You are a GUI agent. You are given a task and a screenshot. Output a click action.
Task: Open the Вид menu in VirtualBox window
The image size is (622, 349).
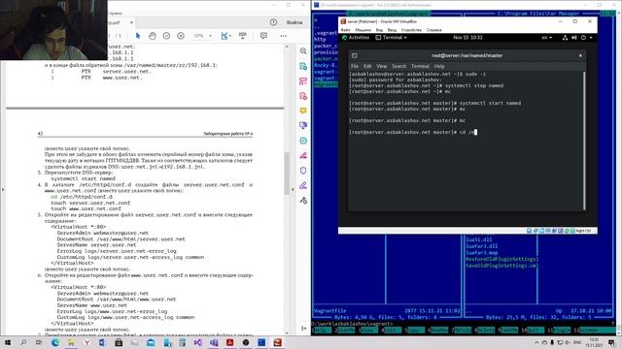379,30
